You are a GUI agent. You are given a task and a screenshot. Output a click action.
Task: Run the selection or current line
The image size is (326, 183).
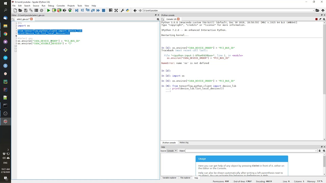64,10
